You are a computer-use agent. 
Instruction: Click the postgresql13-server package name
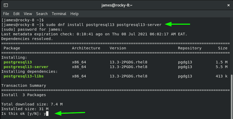coord(26,67)
